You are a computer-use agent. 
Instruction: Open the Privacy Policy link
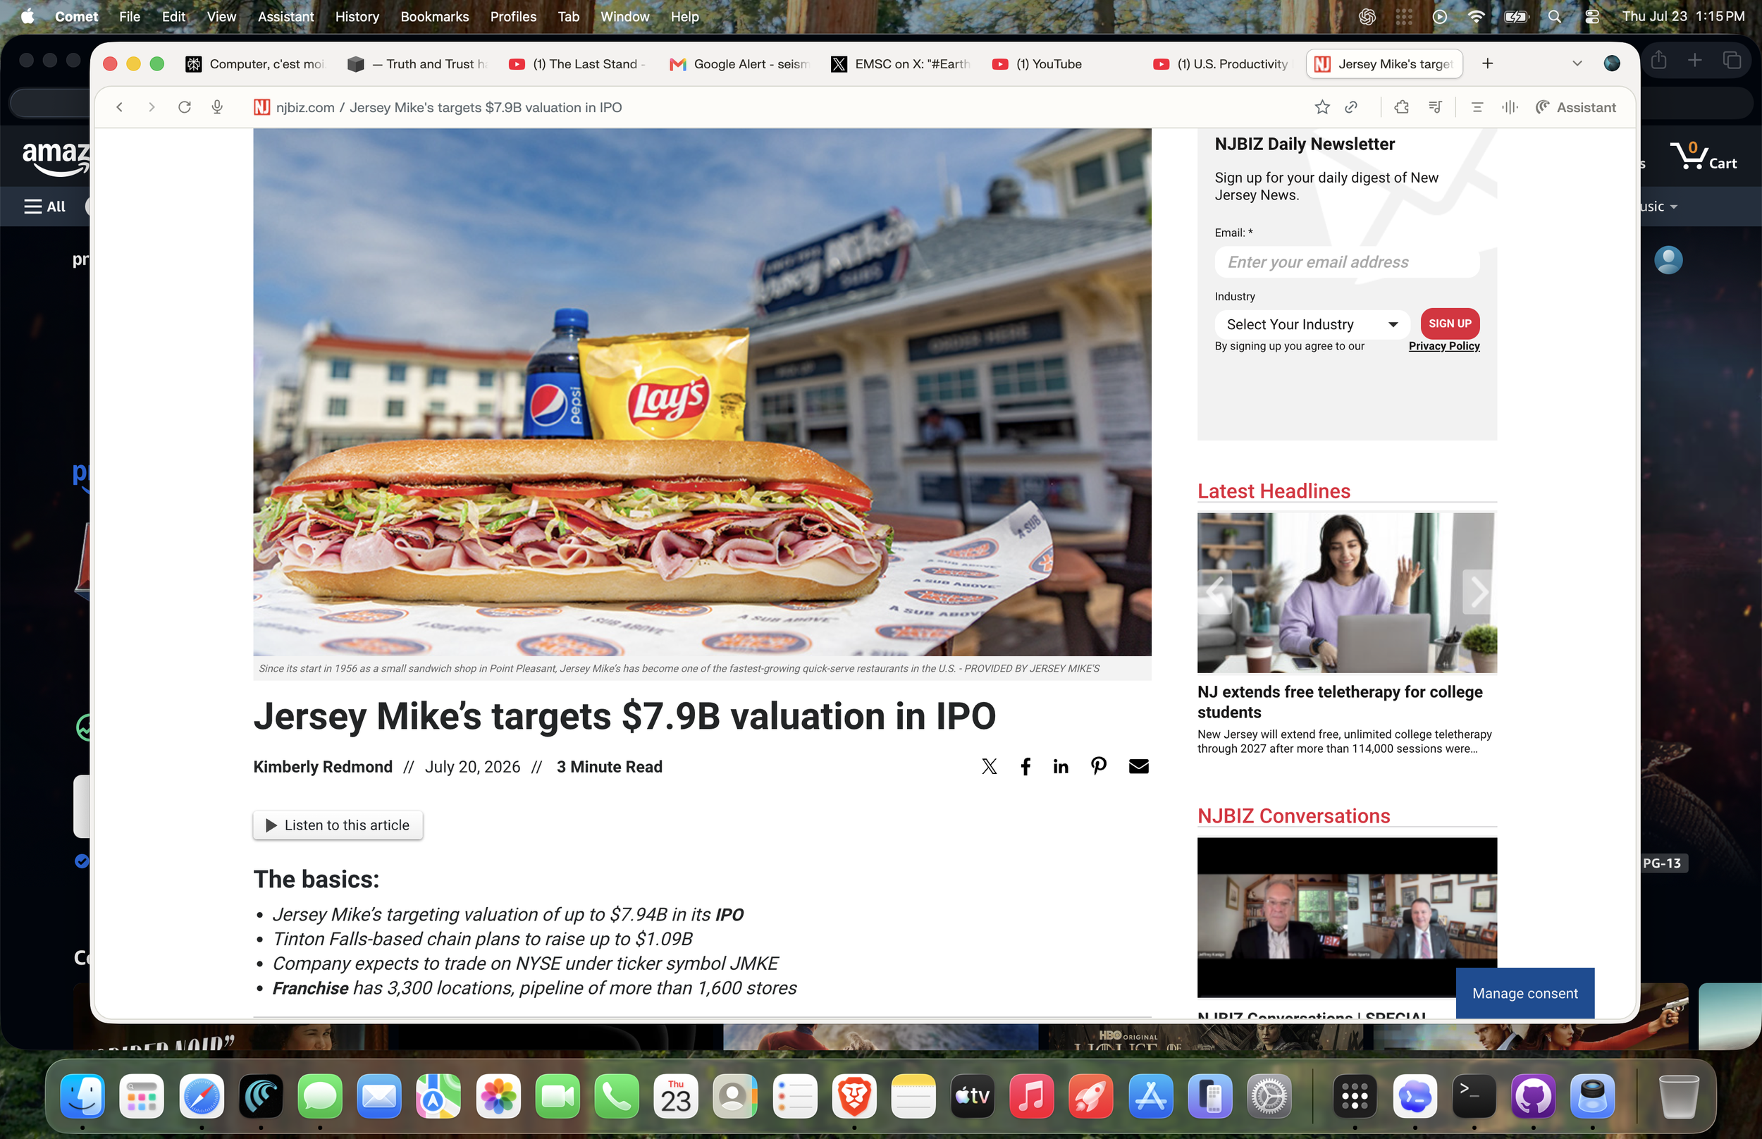point(1443,345)
